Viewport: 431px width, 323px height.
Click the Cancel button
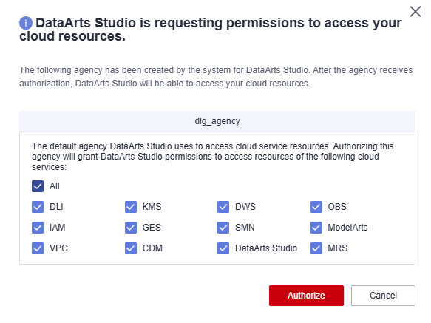(383, 296)
